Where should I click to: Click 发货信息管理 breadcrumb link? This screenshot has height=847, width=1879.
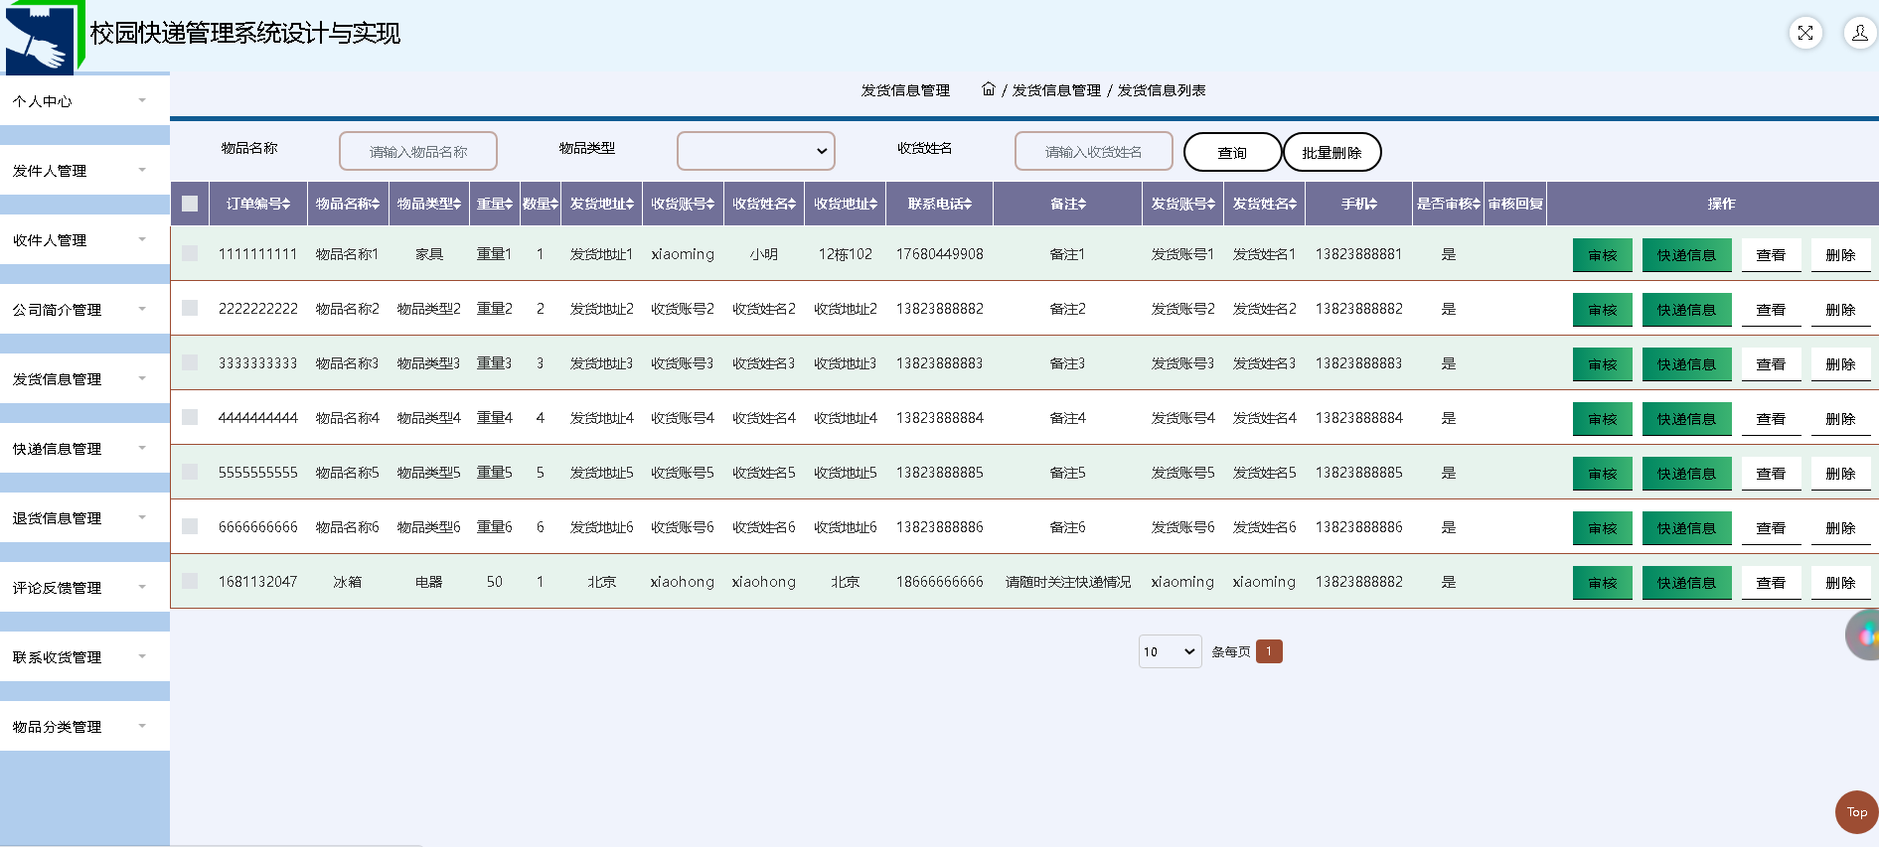[1056, 90]
